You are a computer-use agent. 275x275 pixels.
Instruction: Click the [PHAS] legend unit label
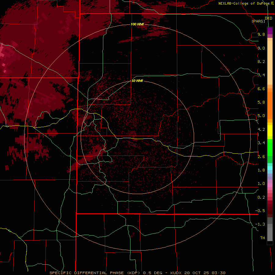pos(258,21)
